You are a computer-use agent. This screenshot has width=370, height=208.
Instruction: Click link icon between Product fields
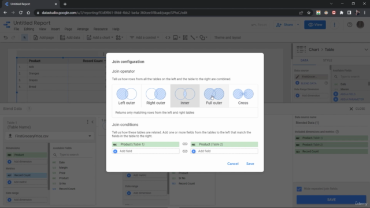(185, 144)
